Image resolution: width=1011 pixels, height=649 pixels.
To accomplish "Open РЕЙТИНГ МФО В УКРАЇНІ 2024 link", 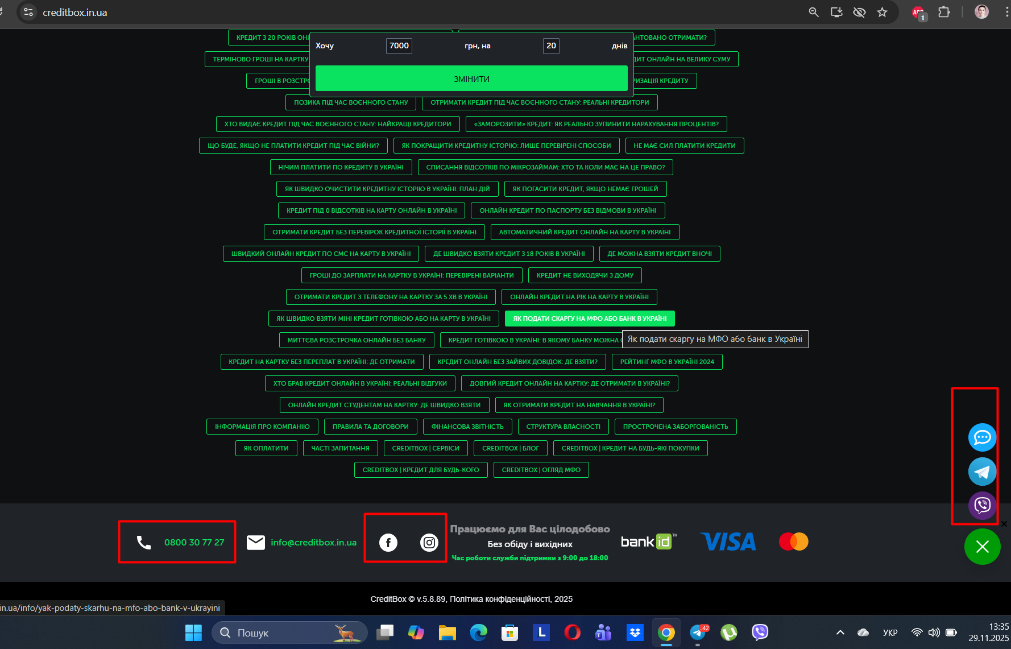I will click(x=667, y=362).
